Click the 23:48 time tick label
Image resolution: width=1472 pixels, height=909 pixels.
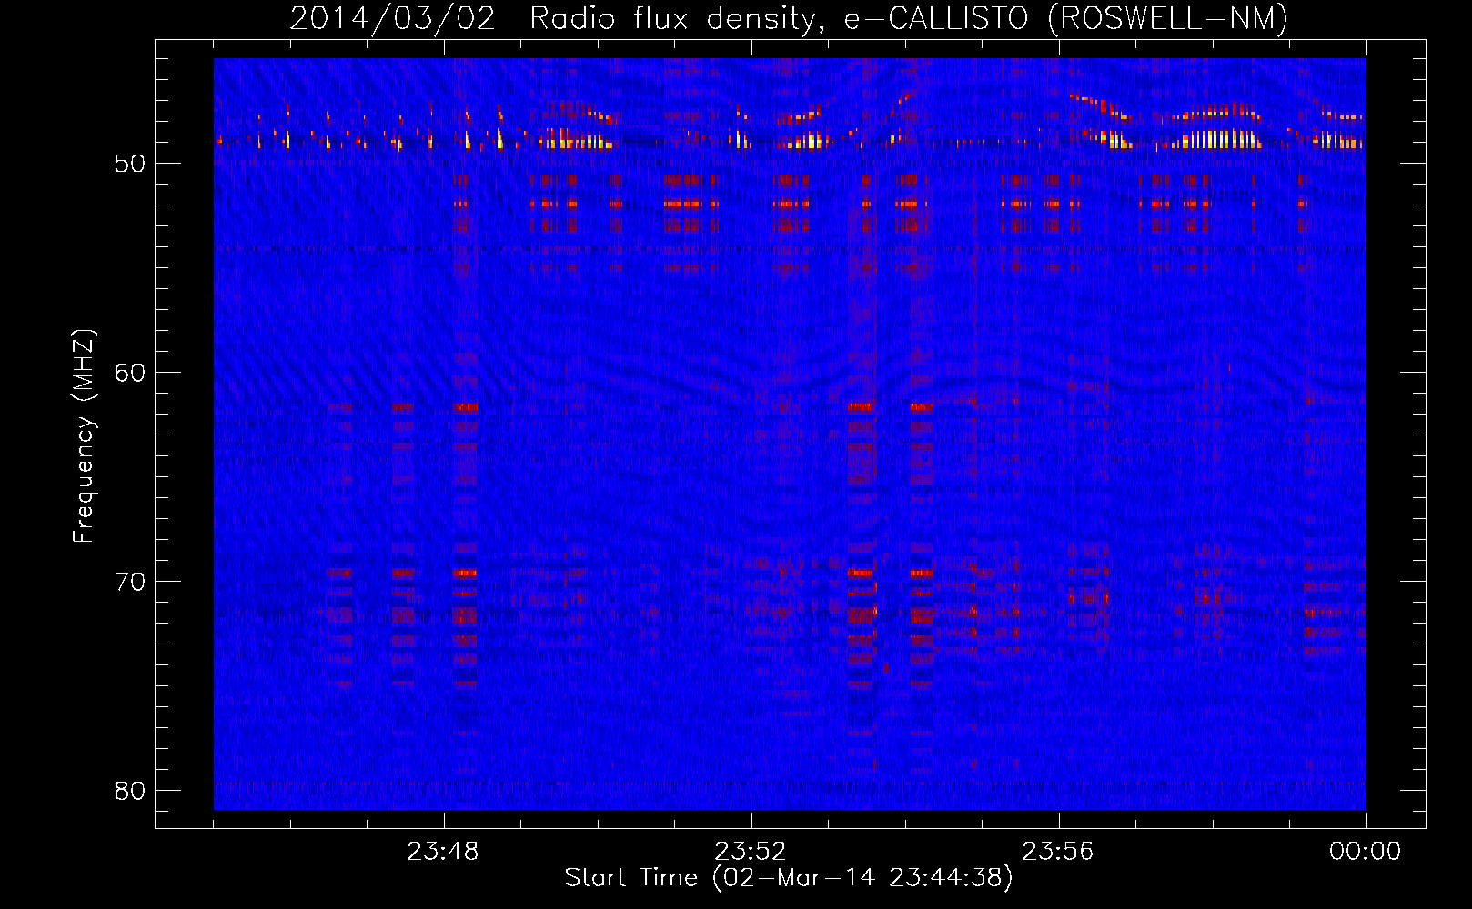point(443,852)
